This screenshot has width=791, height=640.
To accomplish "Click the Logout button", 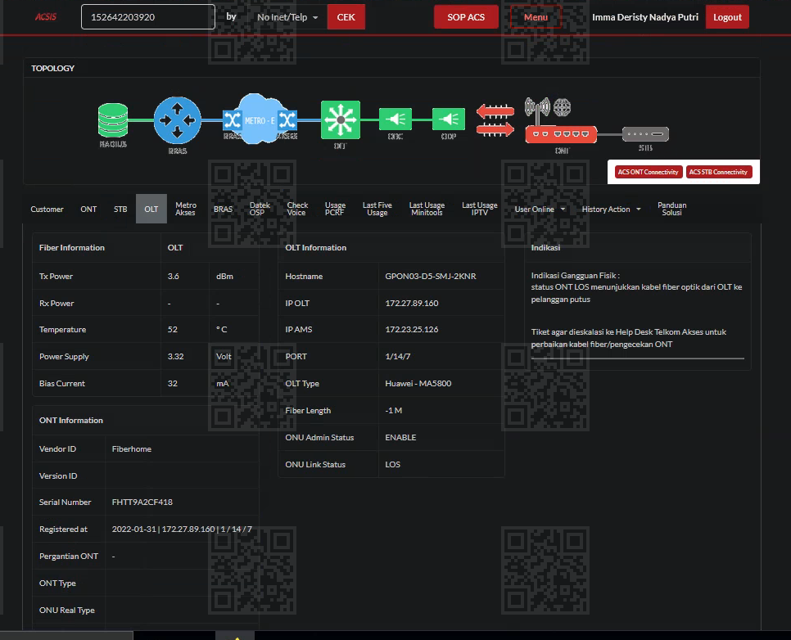I will tap(727, 17).
